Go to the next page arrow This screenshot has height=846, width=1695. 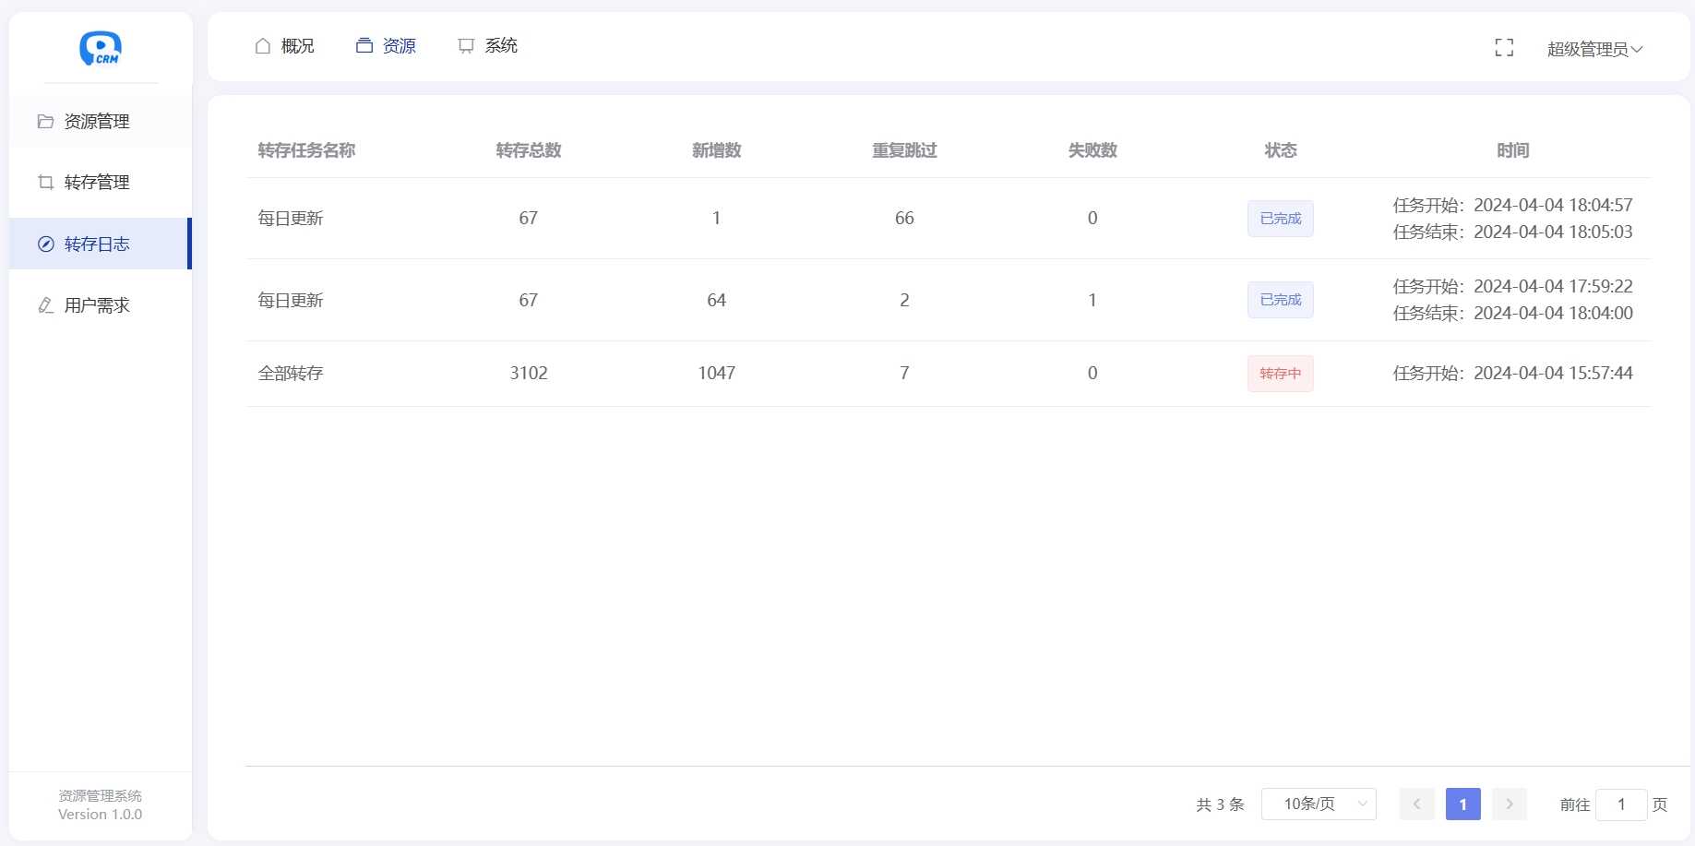[x=1510, y=804]
